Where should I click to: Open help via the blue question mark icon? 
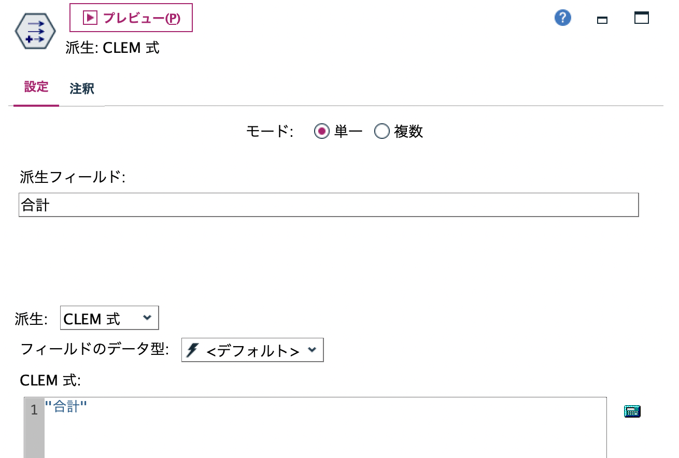point(562,17)
